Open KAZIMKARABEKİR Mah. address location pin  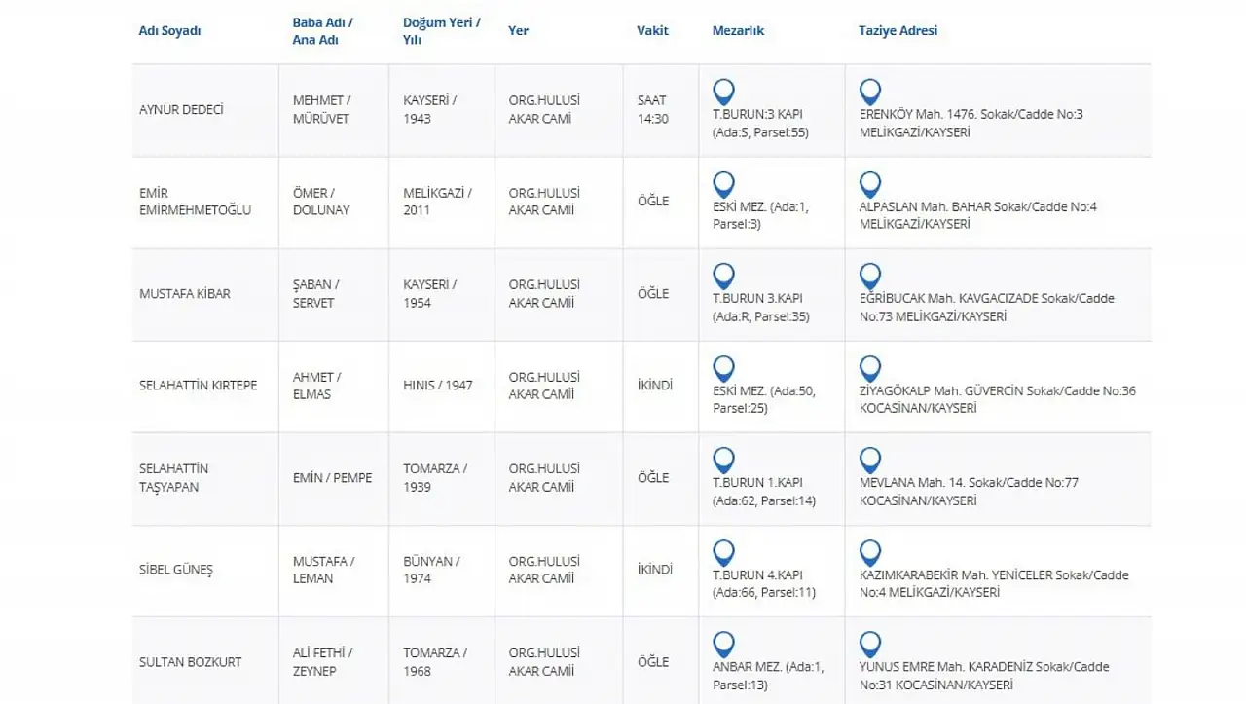pyautogui.click(x=870, y=553)
